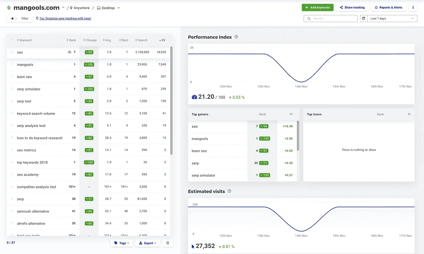This screenshot has height=254, width=424.
Task: Sort table by EV column
Action: pyautogui.click(x=163, y=40)
